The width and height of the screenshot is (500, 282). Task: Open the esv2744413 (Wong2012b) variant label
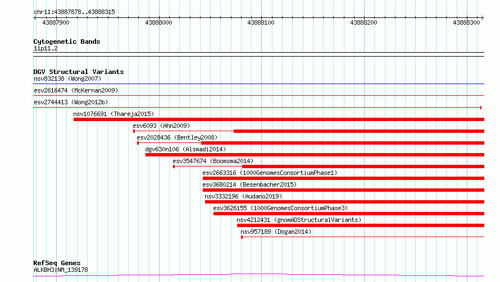(71, 102)
